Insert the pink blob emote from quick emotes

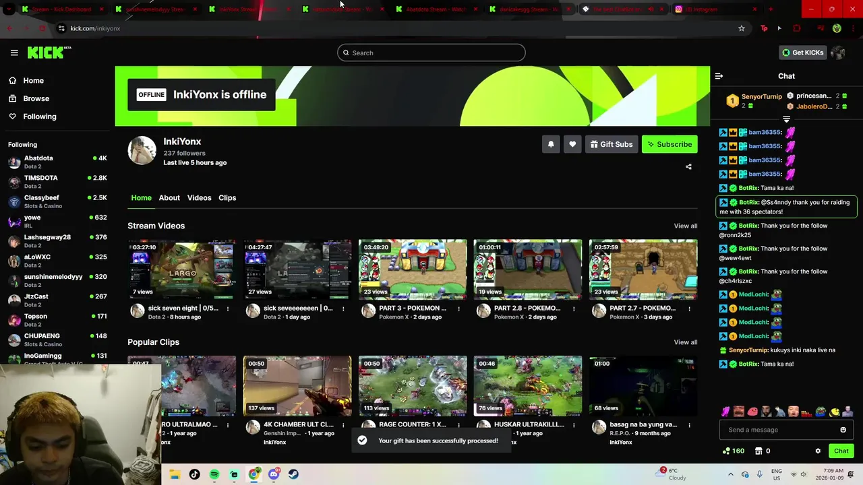[x=752, y=412]
